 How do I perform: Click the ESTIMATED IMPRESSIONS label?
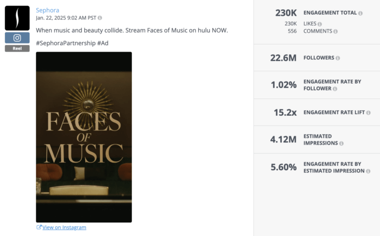(x=321, y=140)
